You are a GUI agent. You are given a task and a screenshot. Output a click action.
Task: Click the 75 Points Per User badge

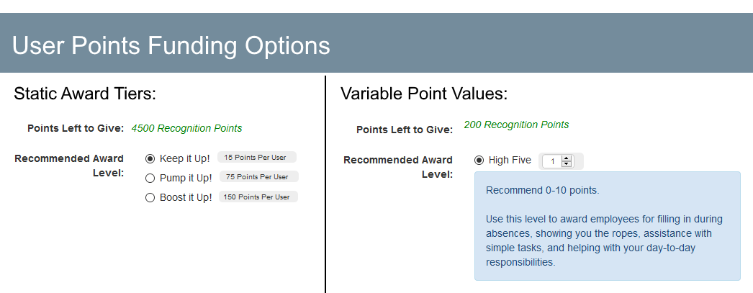[259, 177]
